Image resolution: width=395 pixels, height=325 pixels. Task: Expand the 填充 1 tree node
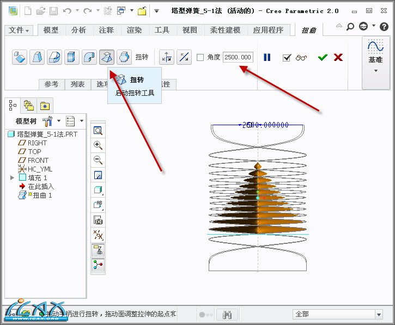click(12, 178)
